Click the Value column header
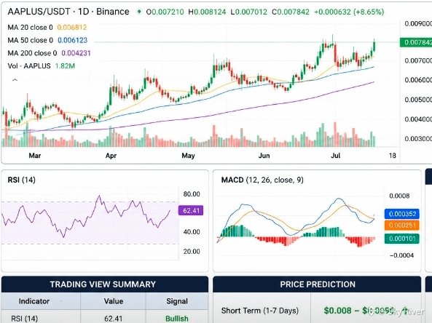The image size is (432, 323). pyautogui.click(x=114, y=301)
